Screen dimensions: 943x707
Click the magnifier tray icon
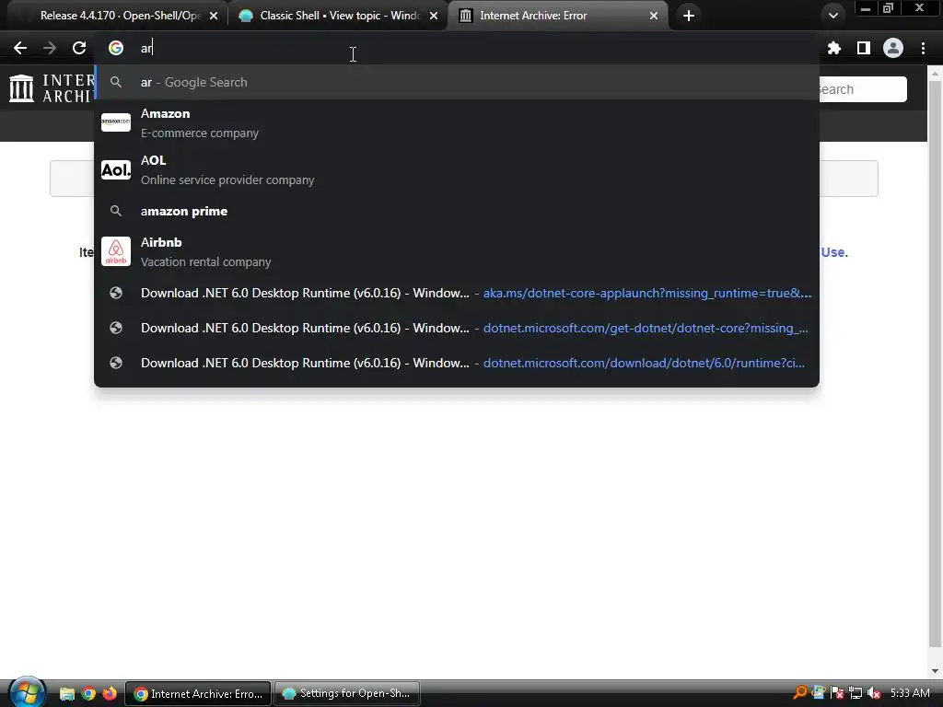click(799, 692)
